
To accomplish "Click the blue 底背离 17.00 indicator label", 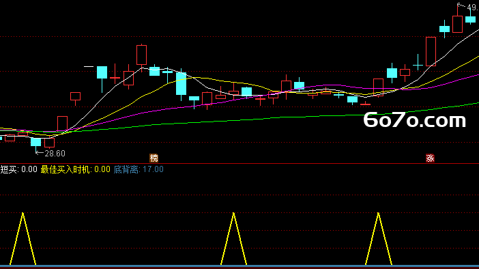I will [x=139, y=169].
